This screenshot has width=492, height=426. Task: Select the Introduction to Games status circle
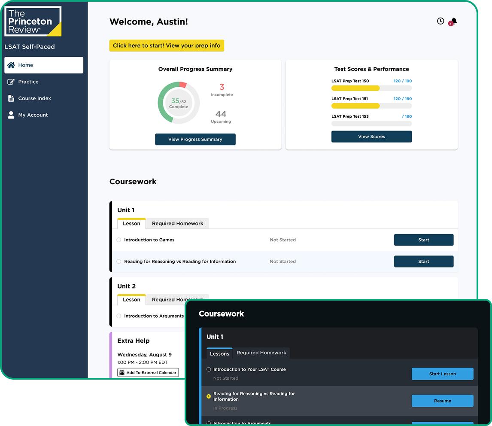tap(119, 240)
